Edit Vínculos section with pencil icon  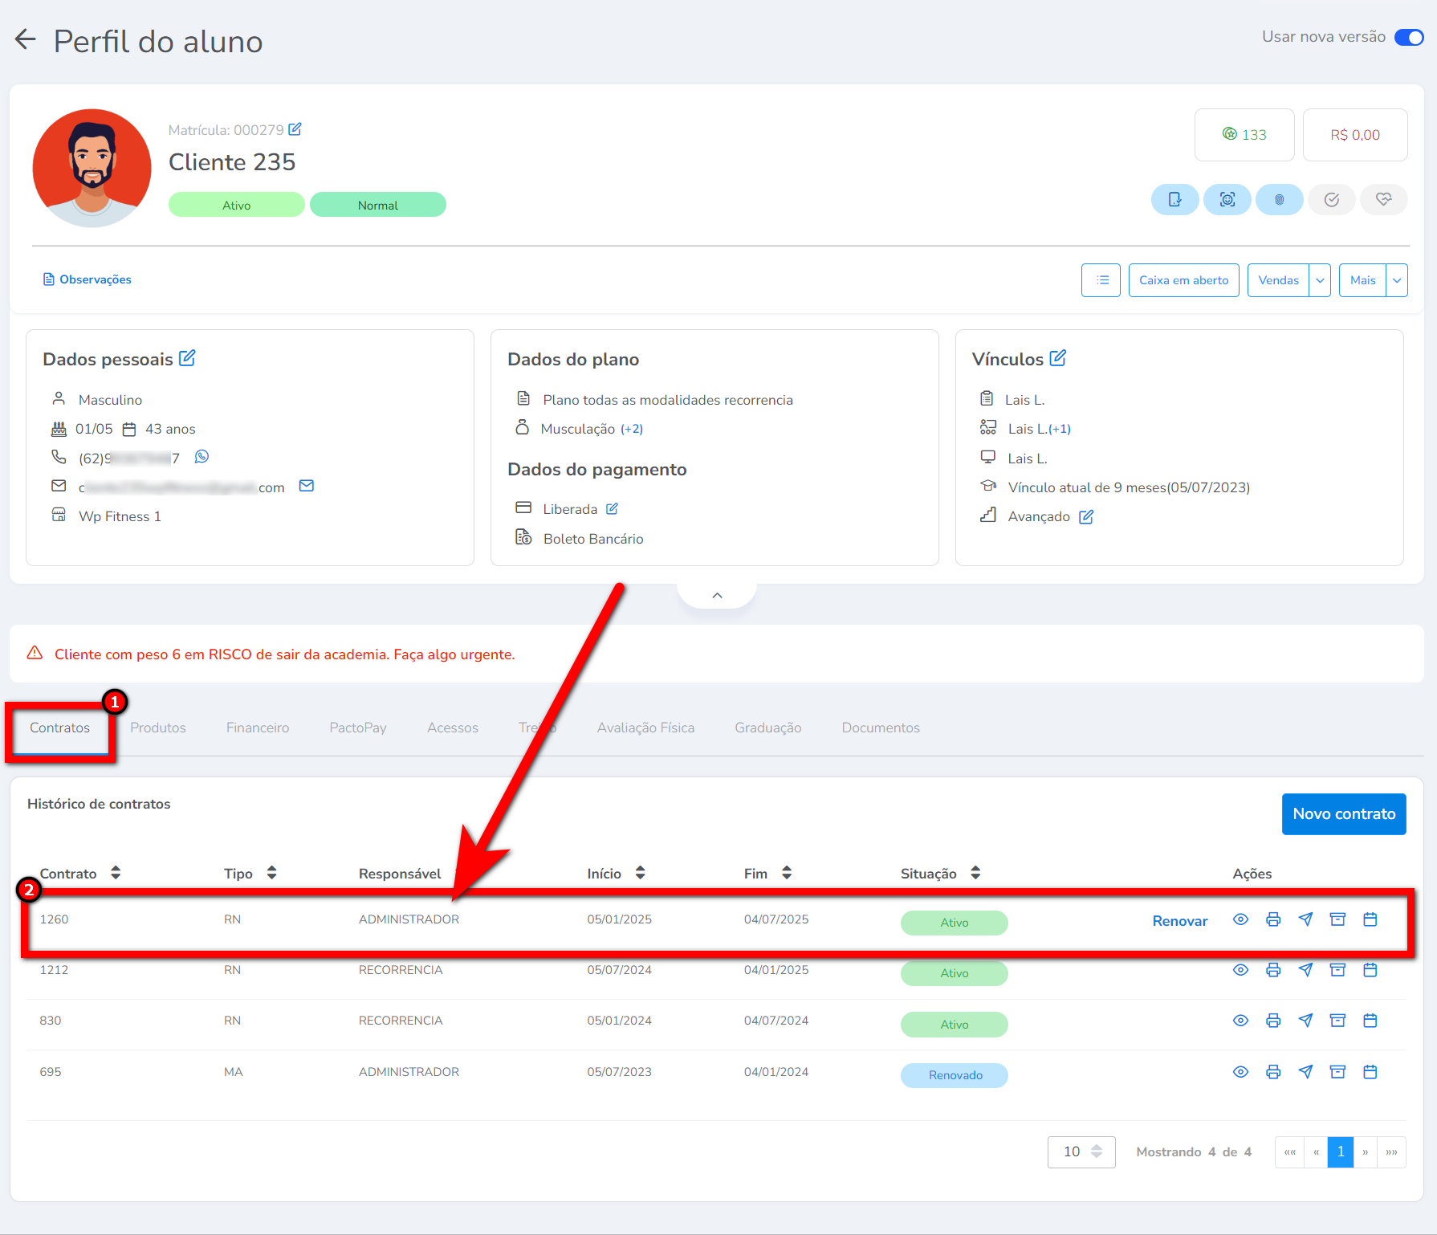pyautogui.click(x=1058, y=358)
